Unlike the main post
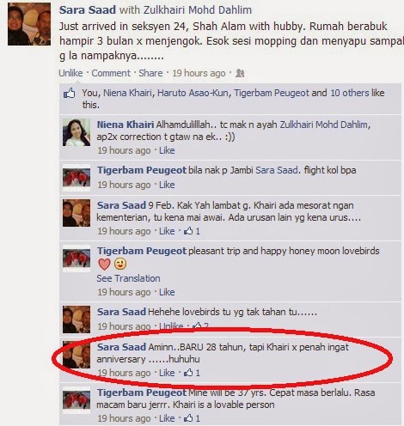404x426 pixels. (70, 73)
